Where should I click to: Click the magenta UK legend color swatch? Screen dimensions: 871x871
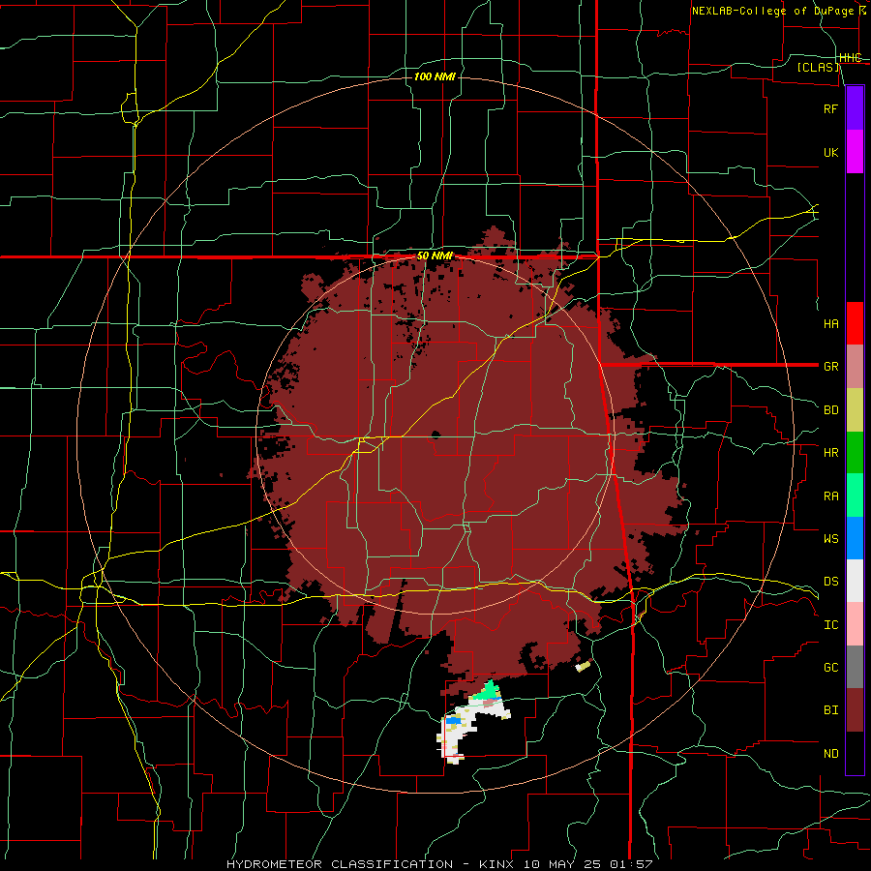tap(855, 151)
